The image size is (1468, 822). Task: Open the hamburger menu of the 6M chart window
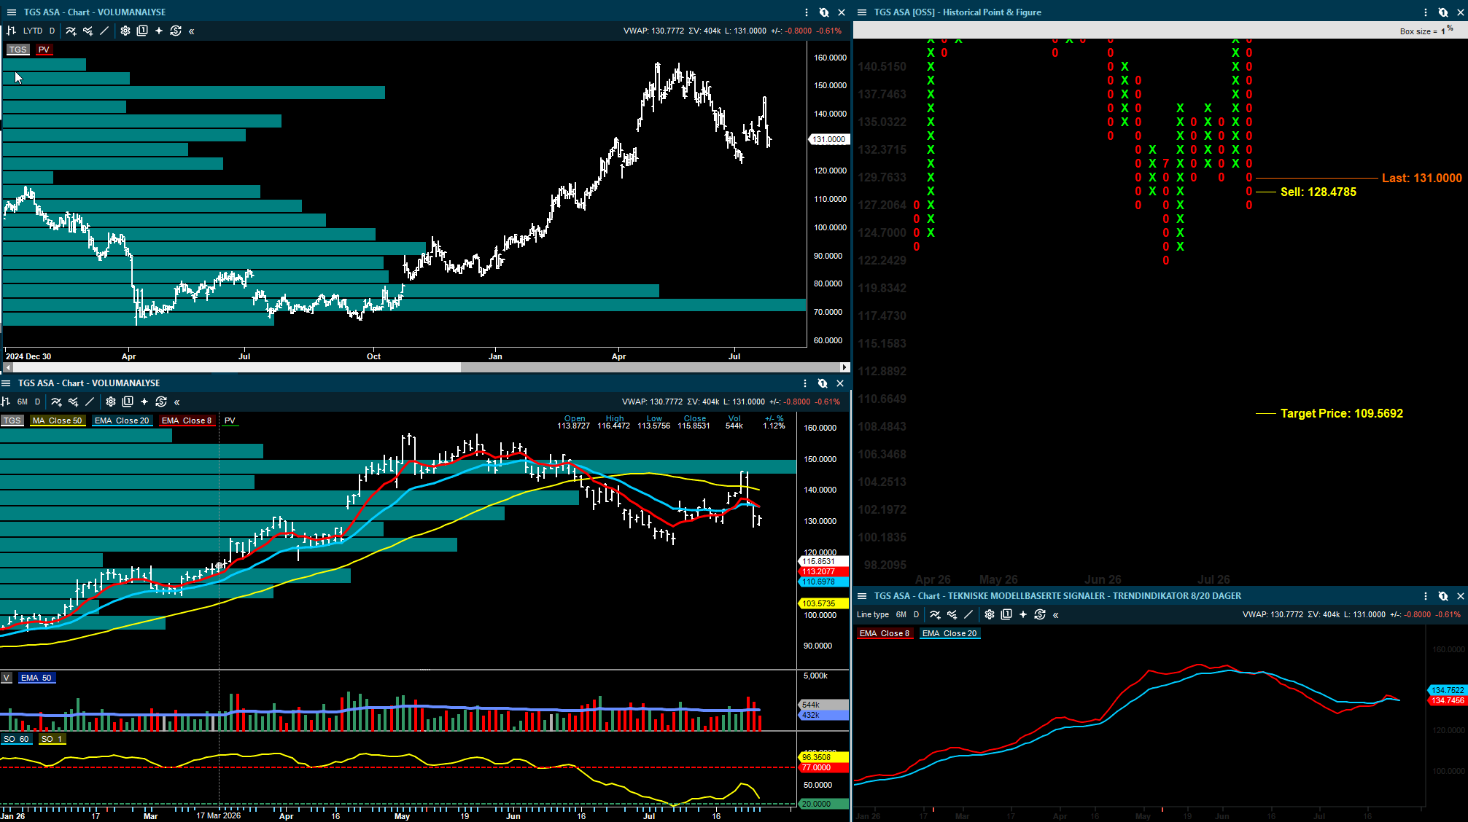[6, 383]
